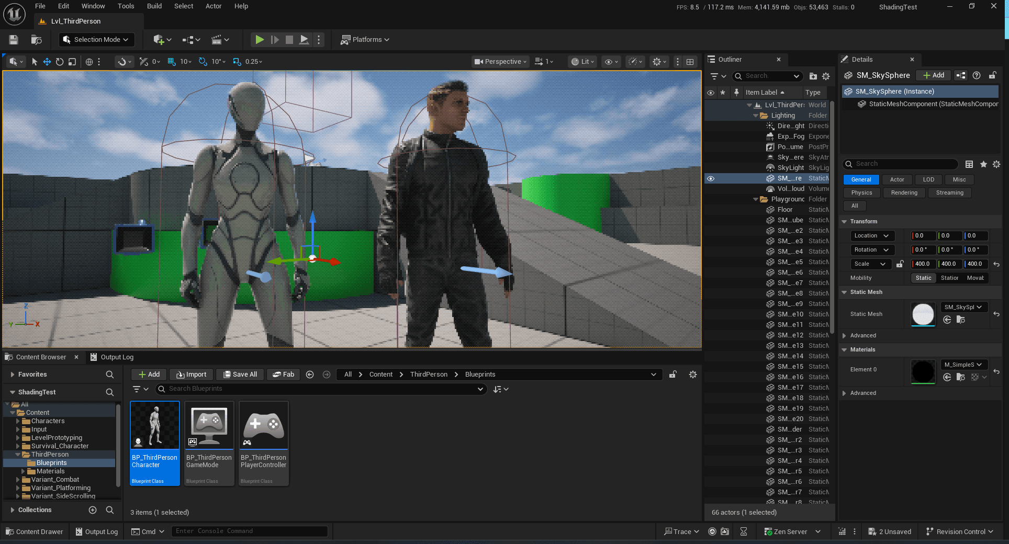The height and width of the screenshot is (544, 1009).
Task: Set Mobility to Movable in Details panel
Action: point(976,278)
